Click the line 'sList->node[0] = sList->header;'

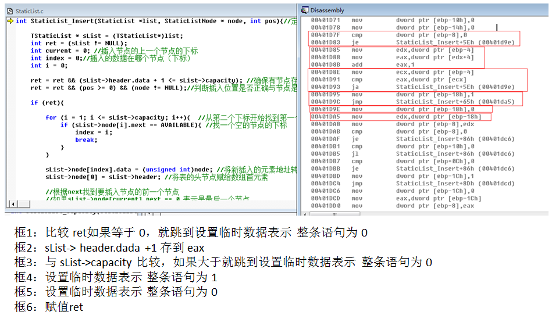pyautogui.click(x=156, y=177)
